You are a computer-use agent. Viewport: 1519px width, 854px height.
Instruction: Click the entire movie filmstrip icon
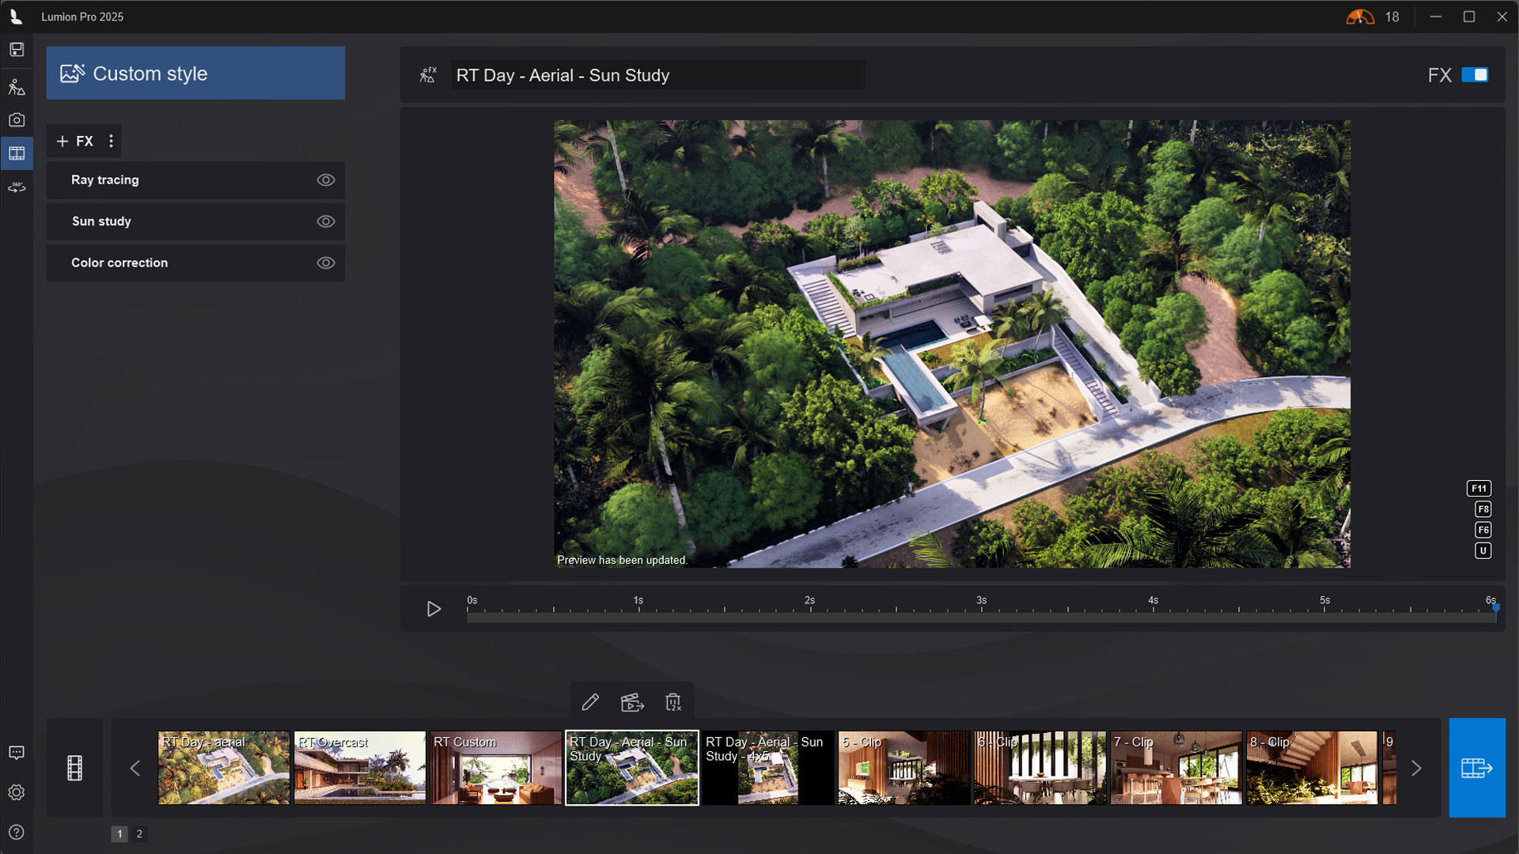(x=74, y=768)
